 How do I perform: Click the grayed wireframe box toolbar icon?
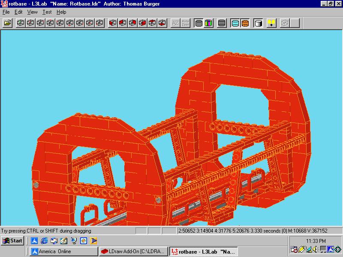(x=285, y=23)
